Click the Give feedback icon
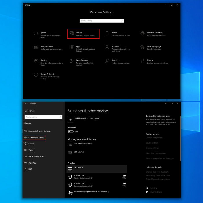 [x=147, y=192]
